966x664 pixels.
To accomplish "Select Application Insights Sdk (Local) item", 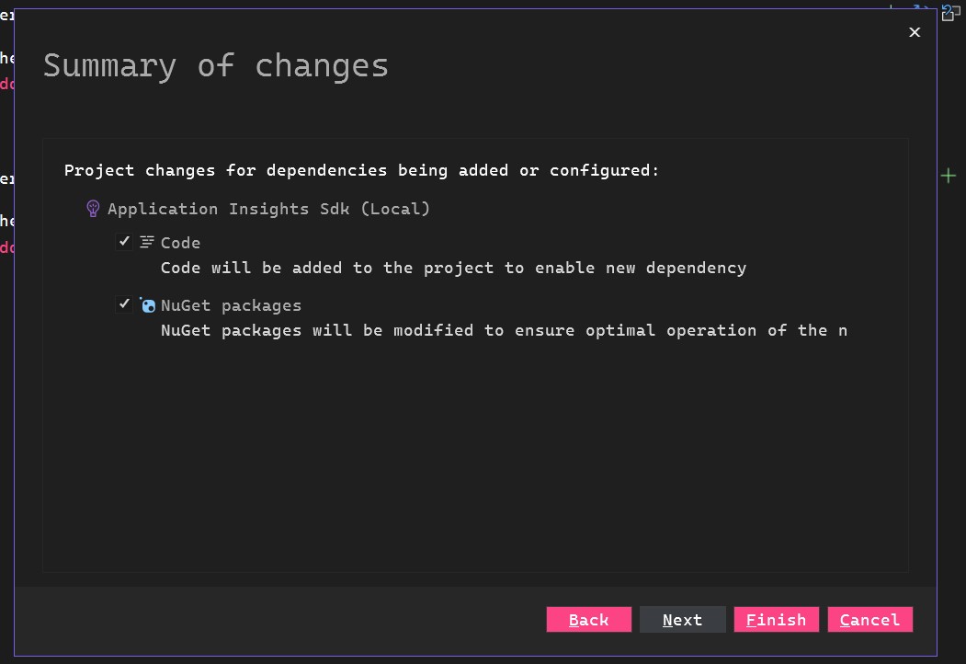I will pos(268,209).
